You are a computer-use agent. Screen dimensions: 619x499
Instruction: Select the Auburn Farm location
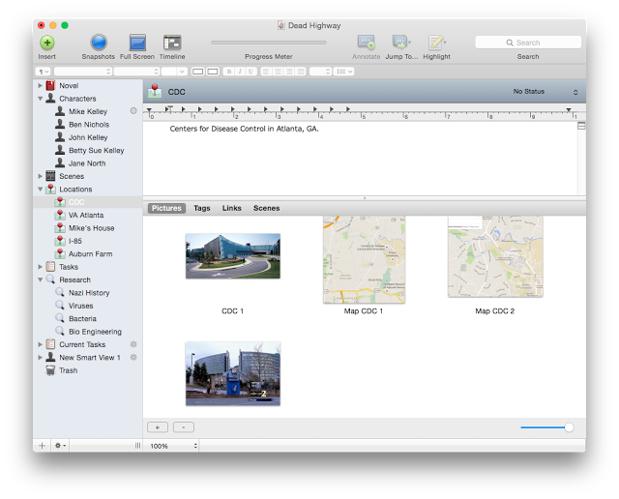[90, 253]
